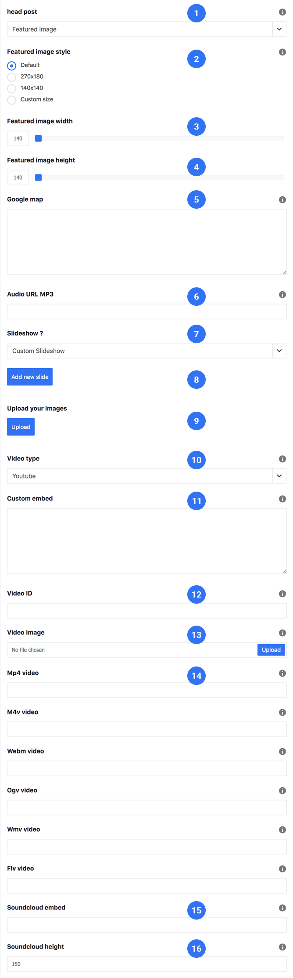Click info icon for Featured image style

pos(282,52)
